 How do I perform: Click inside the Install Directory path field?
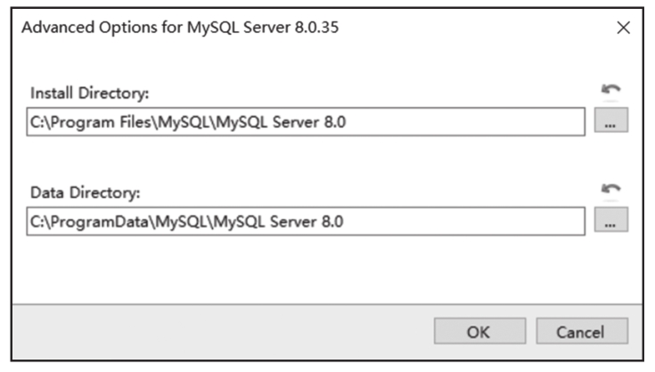click(306, 121)
